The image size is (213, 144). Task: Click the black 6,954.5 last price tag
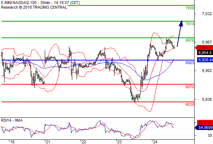[x=205, y=53]
